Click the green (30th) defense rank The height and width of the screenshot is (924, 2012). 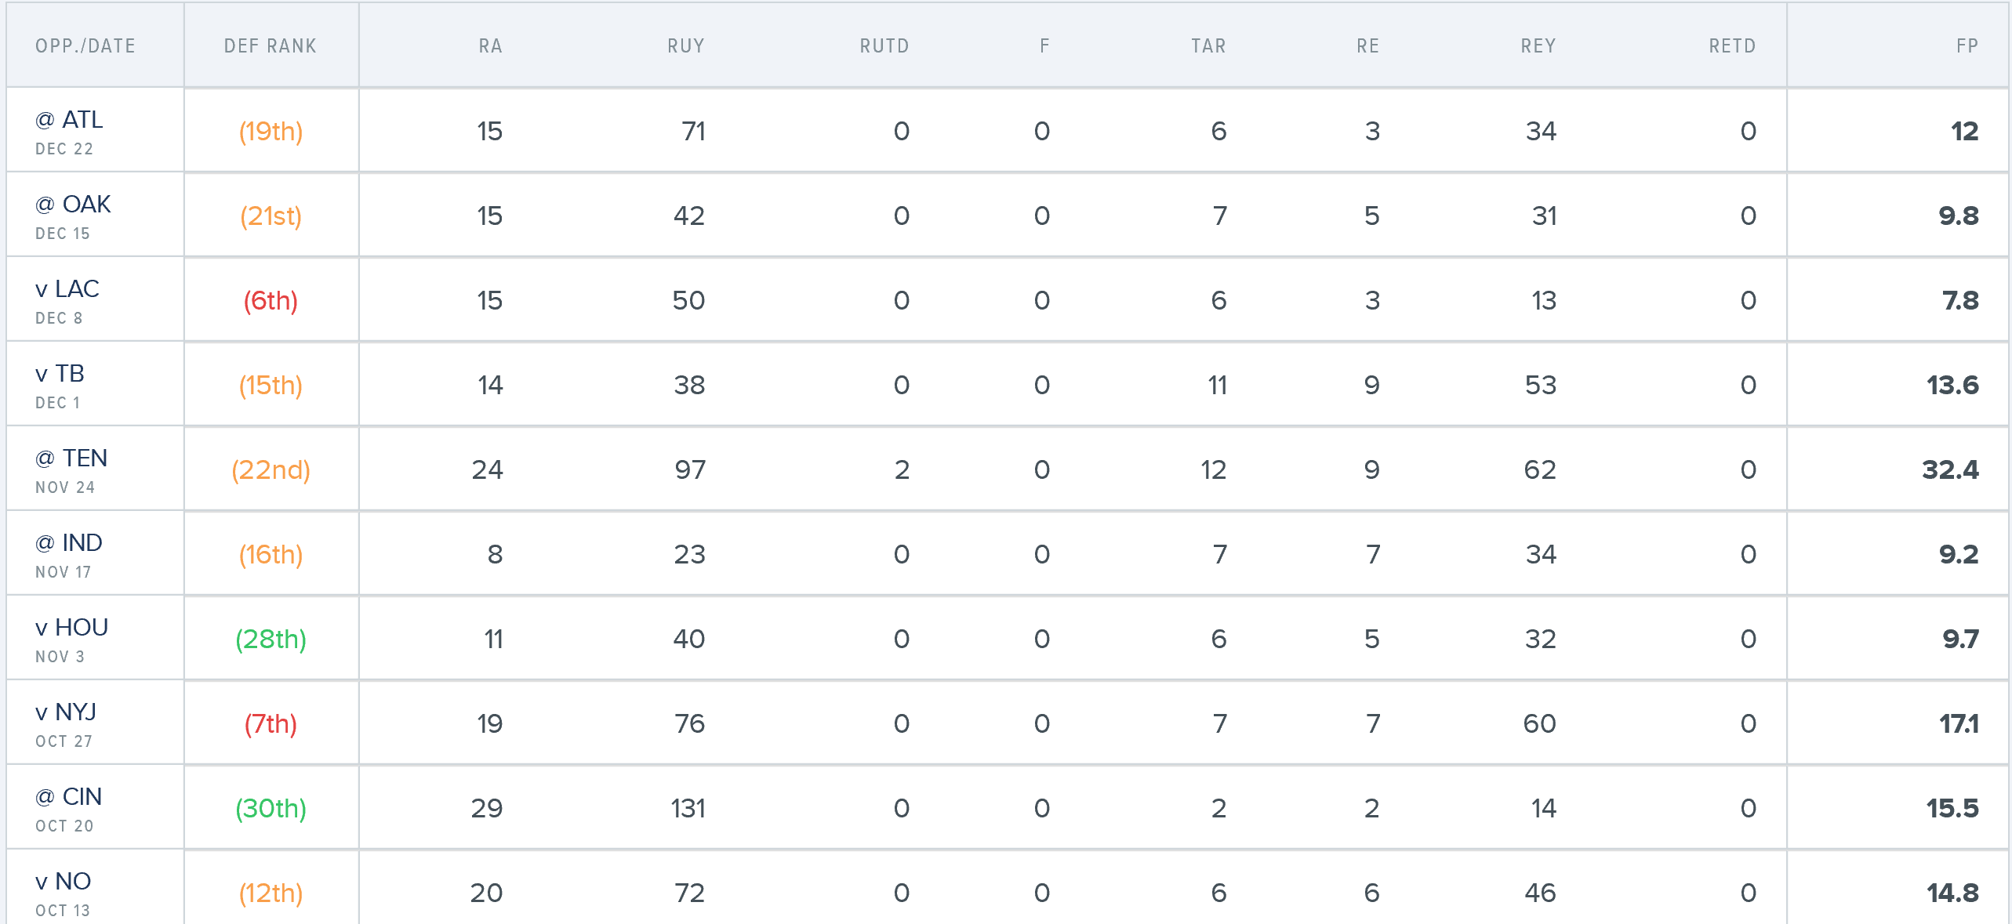[271, 809]
